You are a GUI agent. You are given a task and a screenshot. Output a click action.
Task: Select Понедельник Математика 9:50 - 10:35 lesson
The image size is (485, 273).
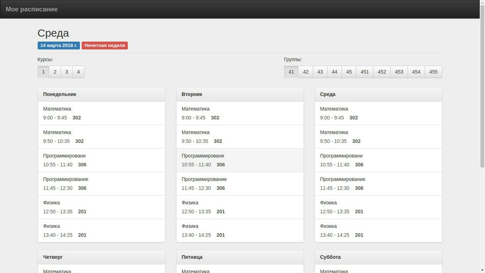102,137
